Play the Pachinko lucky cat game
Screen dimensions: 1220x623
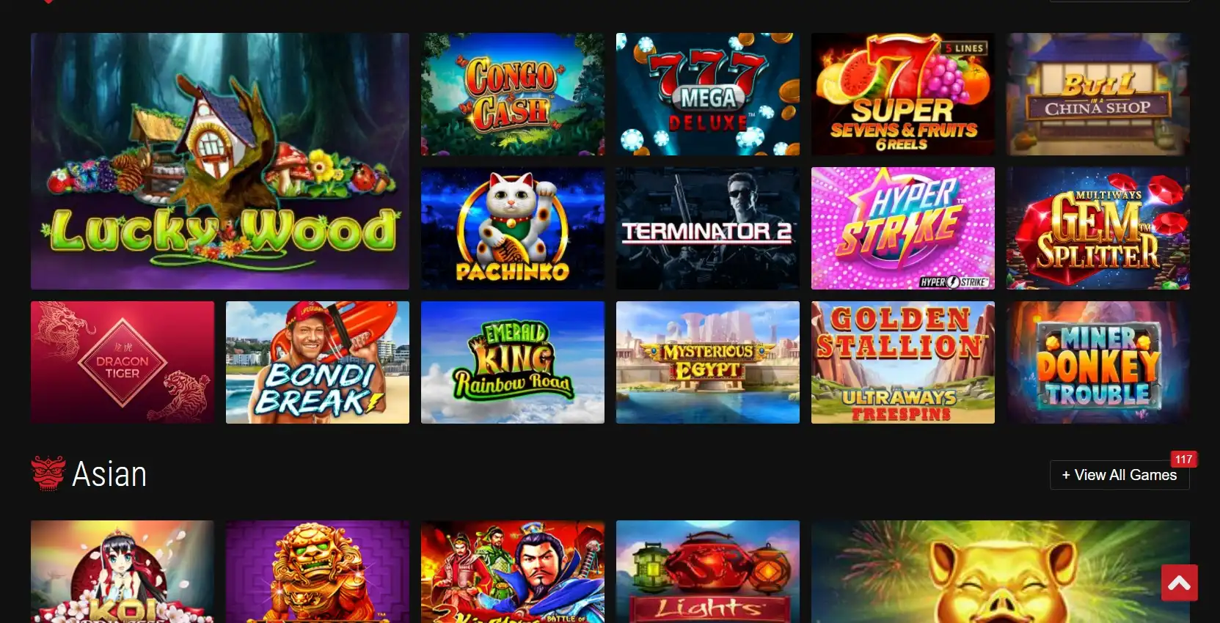[513, 228]
